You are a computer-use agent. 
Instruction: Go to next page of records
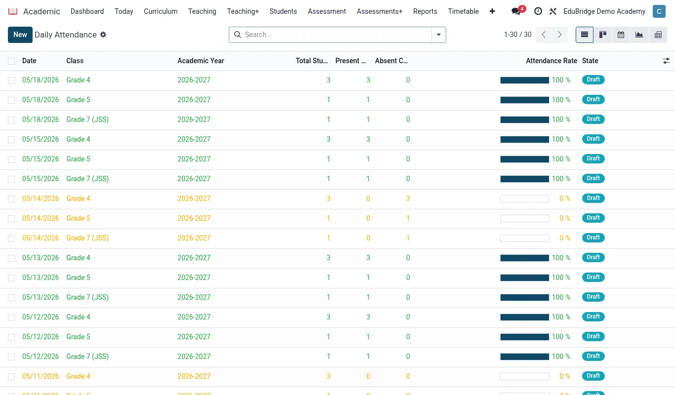tap(560, 35)
